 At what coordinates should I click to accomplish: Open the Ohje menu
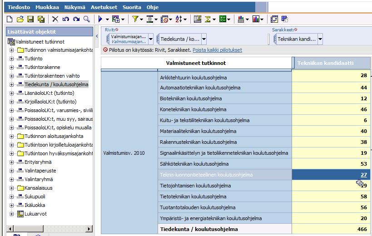153,7
